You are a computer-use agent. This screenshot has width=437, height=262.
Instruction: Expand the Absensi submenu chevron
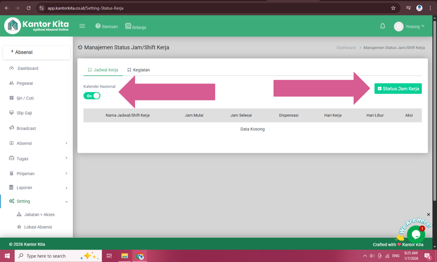point(66,143)
